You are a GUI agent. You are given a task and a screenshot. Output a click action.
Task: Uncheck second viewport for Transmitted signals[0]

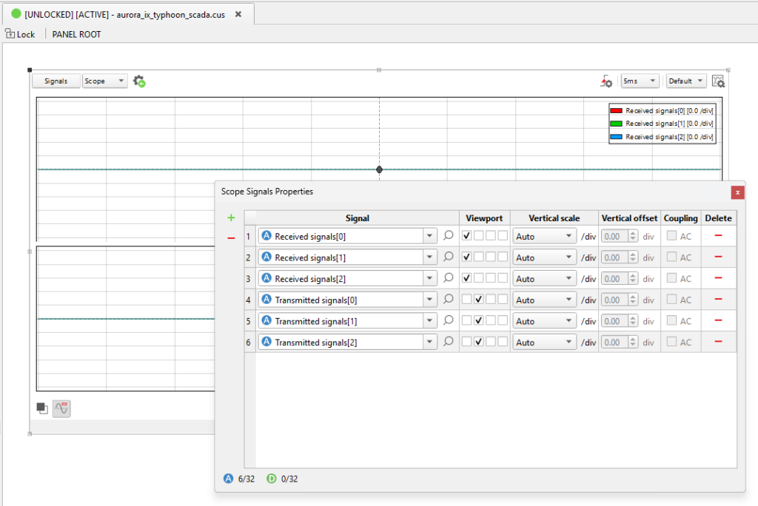pos(479,300)
